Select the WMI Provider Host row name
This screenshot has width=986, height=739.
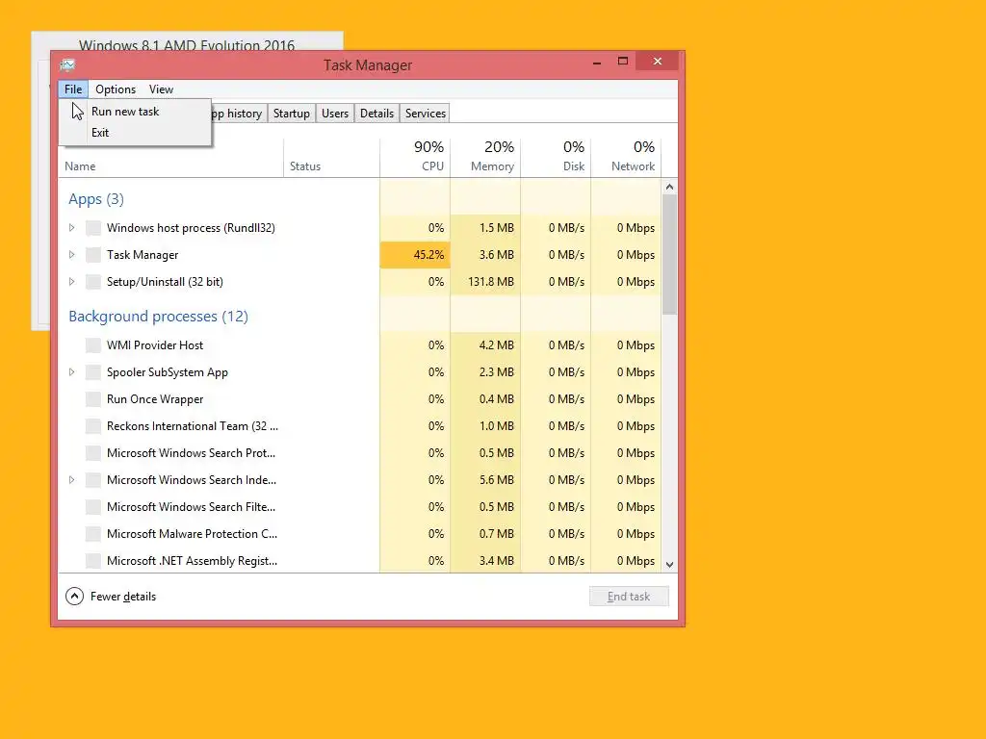(155, 345)
